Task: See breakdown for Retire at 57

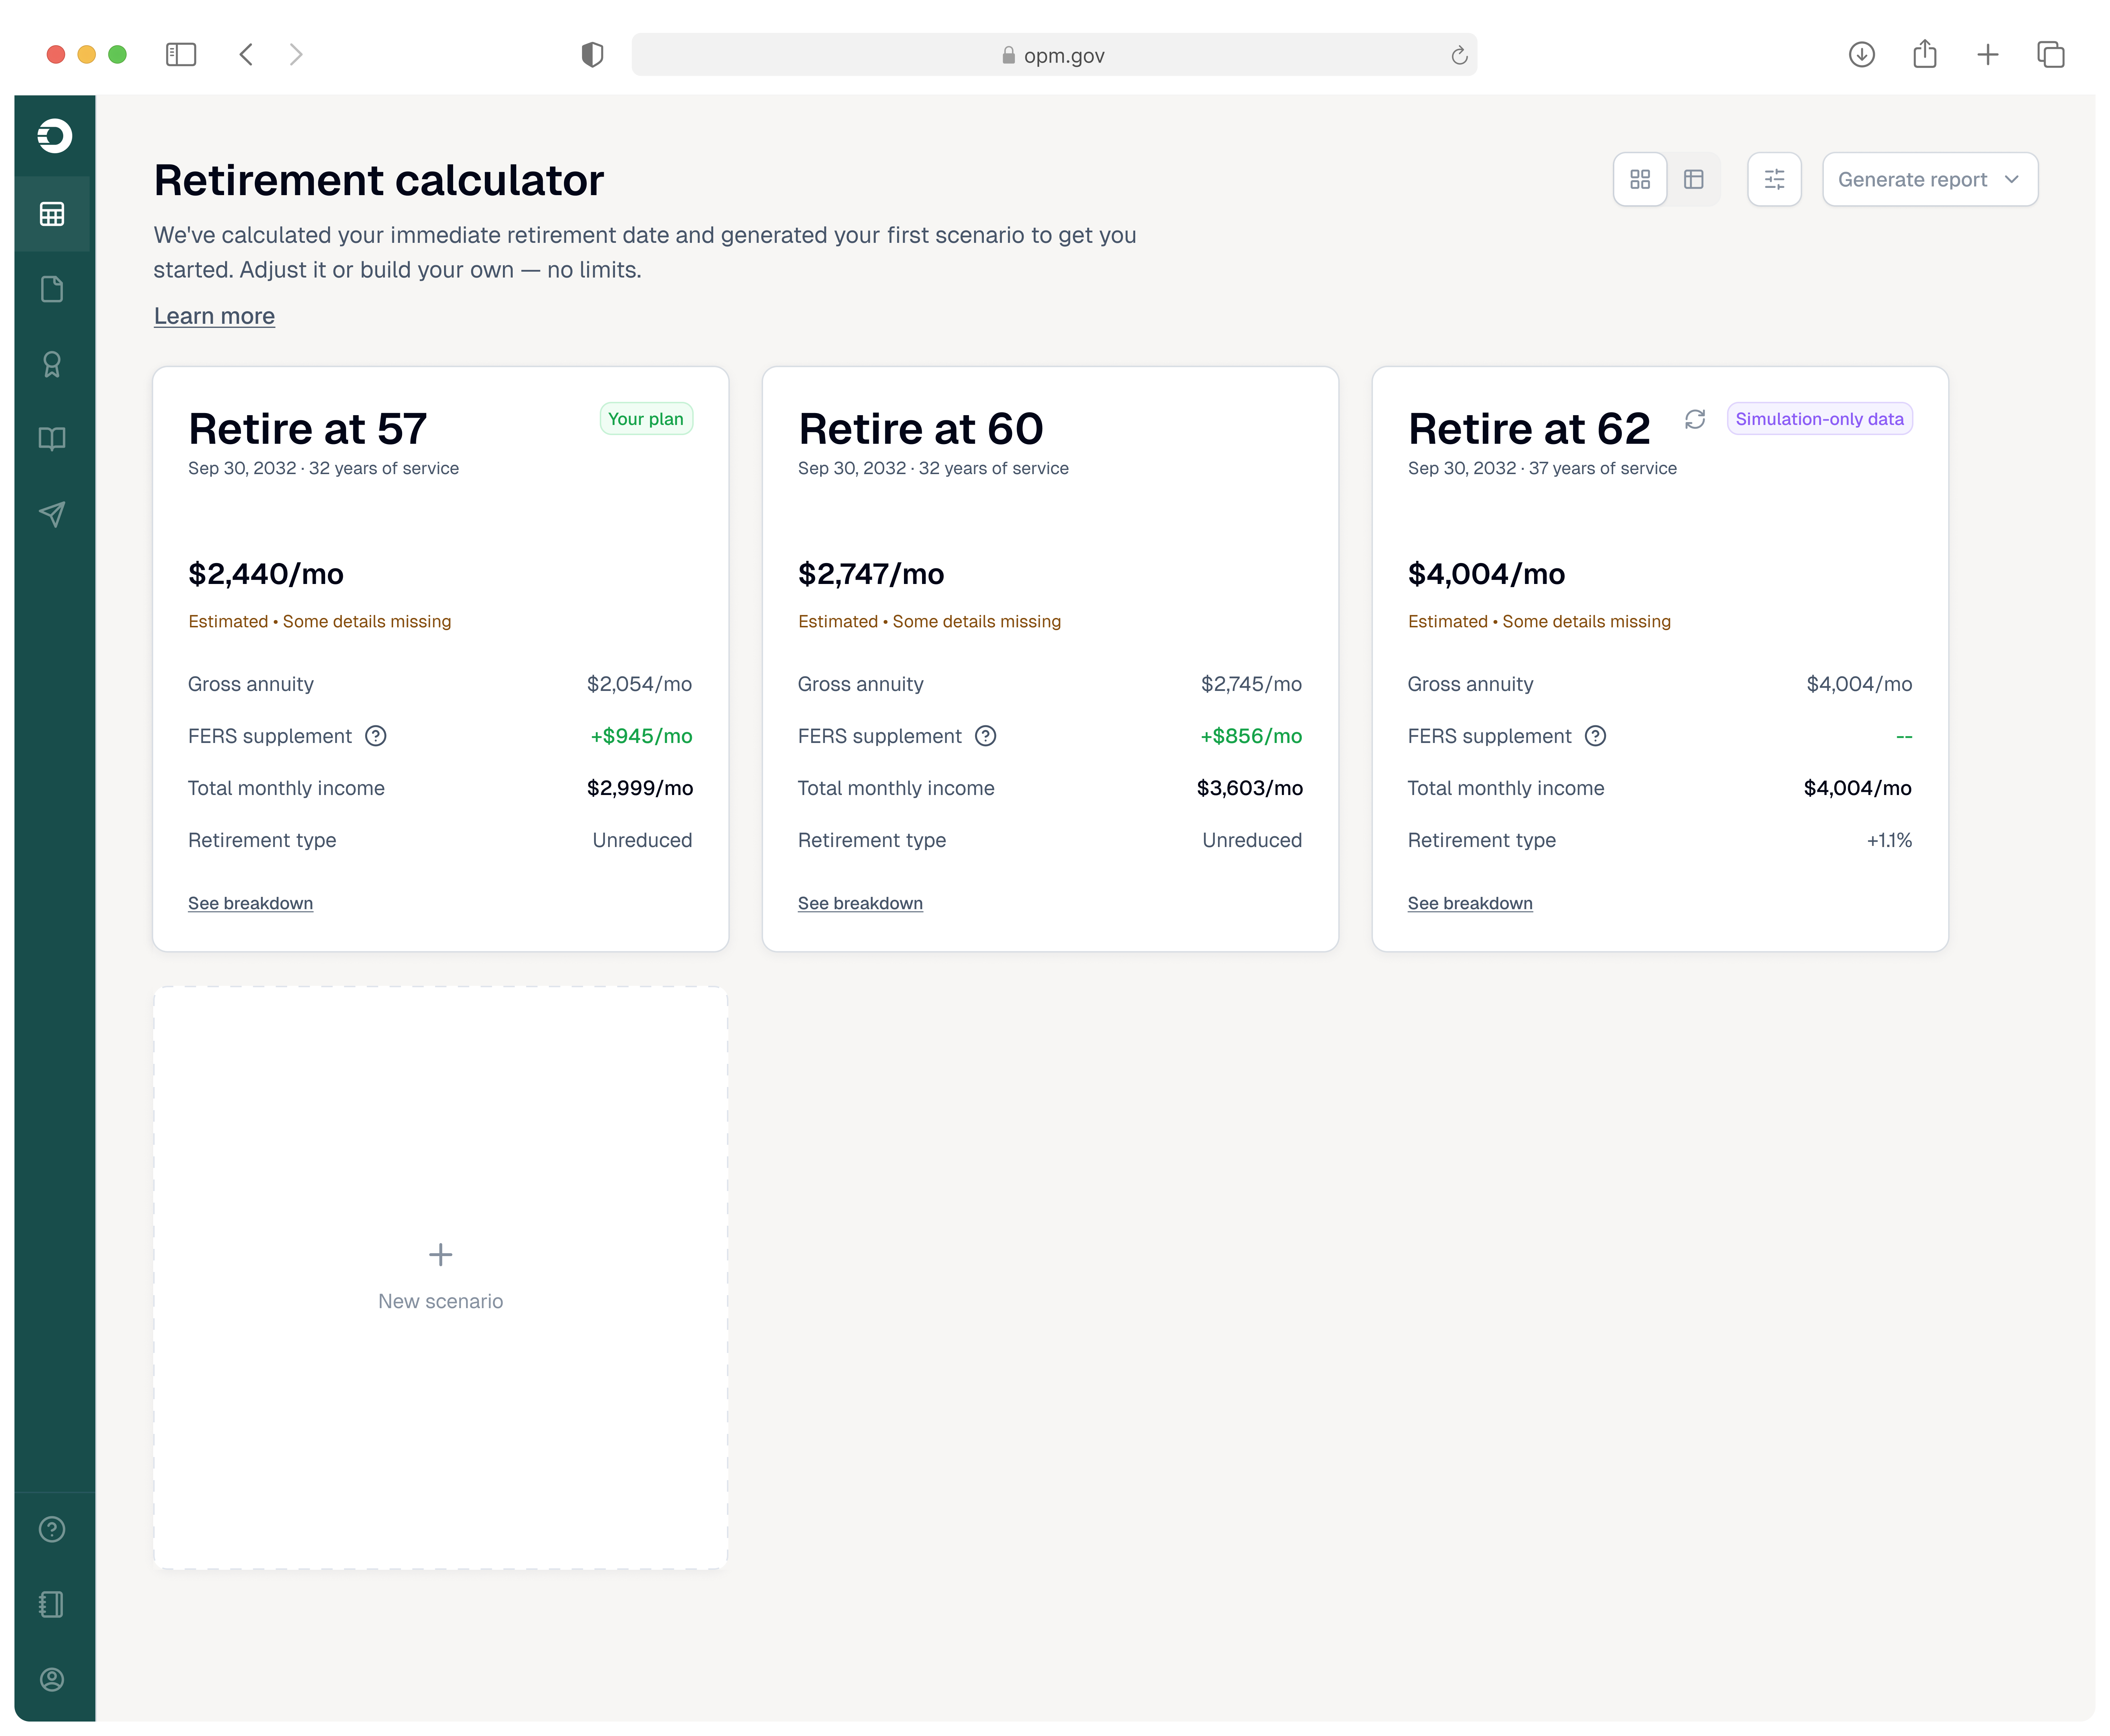Action: click(x=250, y=903)
